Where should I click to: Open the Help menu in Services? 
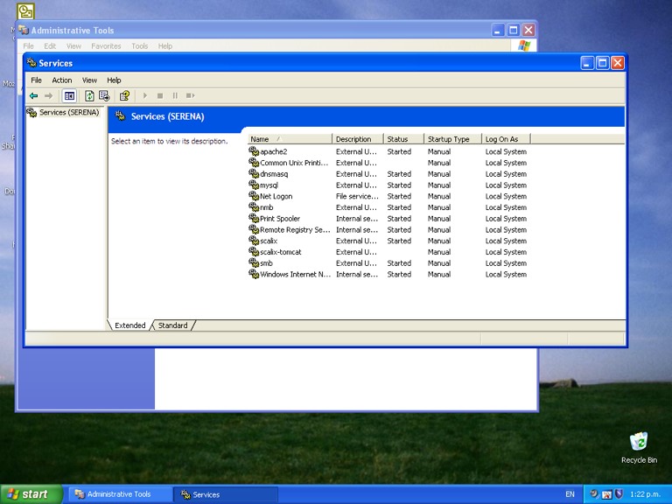click(114, 80)
